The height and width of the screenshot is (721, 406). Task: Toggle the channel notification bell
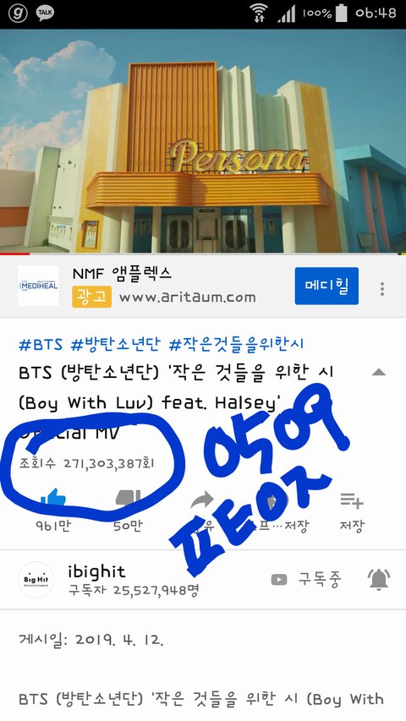(379, 579)
